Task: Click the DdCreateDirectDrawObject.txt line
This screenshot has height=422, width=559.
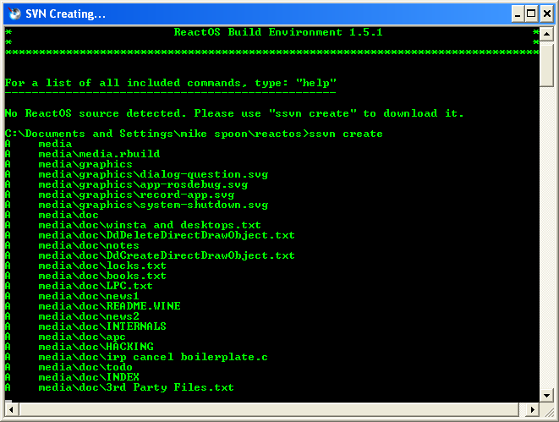Action: [150, 255]
